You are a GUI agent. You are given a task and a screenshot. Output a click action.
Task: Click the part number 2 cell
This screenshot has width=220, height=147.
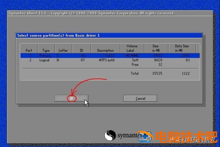[30, 60]
